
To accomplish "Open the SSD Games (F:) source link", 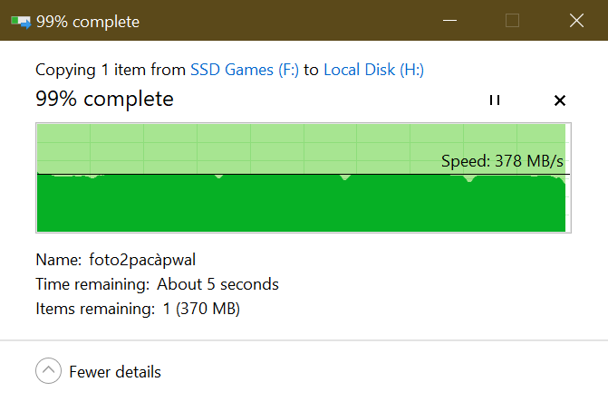I will point(245,70).
